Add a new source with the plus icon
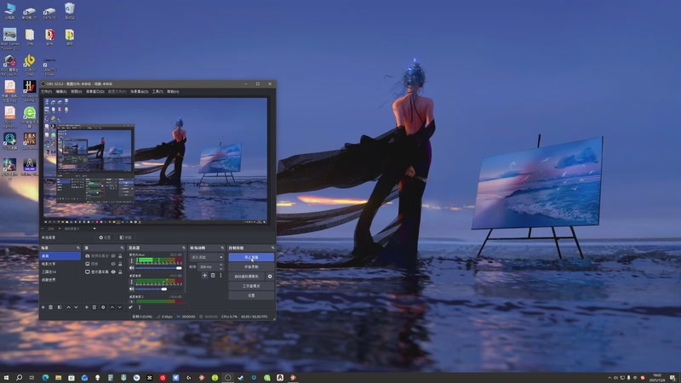The height and width of the screenshot is (383, 681). tap(87, 307)
